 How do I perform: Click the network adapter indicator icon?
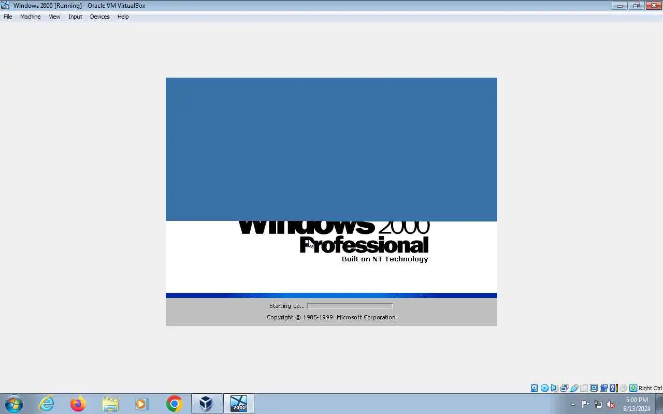564,388
